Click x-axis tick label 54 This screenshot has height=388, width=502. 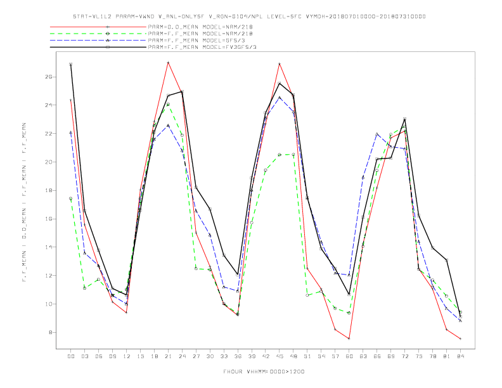(321, 356)
